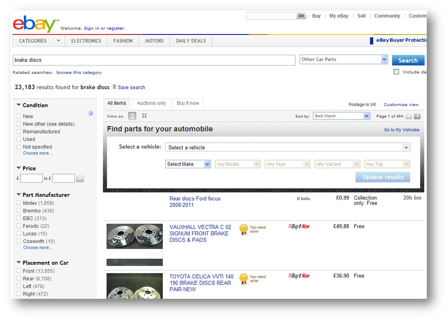This screenshot has width=448, height=320.
Task: Open the Sign in link
Action: 91,28
